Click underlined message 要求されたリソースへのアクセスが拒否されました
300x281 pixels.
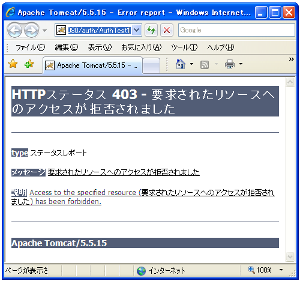[124, 172]
